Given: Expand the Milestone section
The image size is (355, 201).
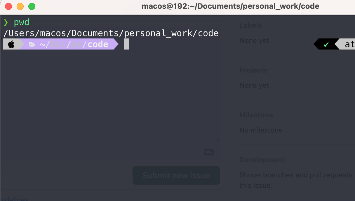Looking at the screenshot, I should (256, 115).
